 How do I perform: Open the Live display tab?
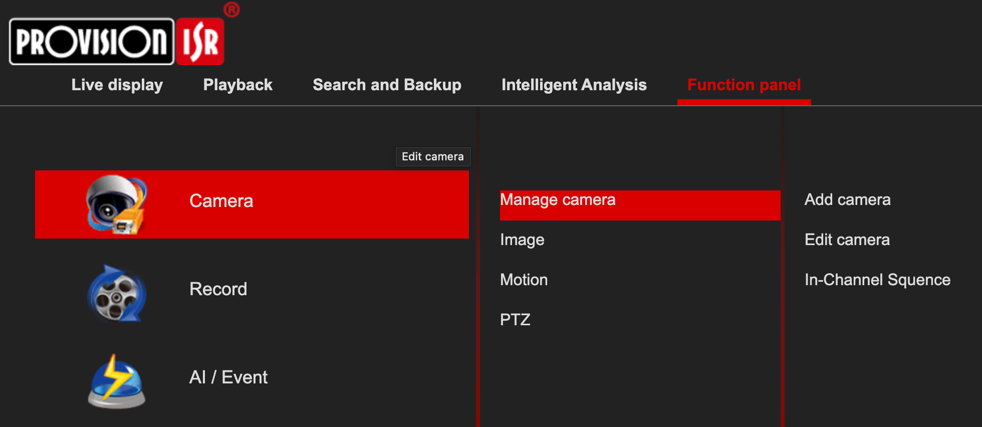(117, 85)
